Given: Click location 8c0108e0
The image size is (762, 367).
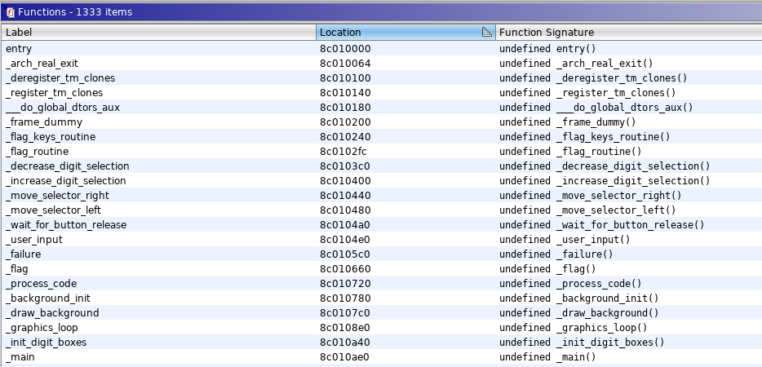Looking at the screenshot, I should [x=345, y=327].
